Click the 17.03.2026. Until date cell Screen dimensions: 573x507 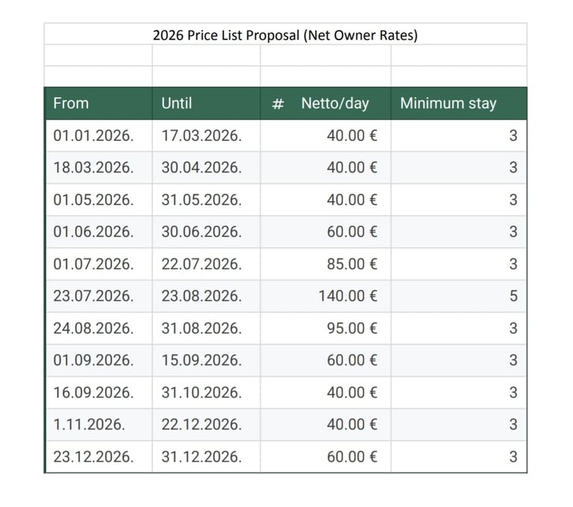(x=201, y=136)
